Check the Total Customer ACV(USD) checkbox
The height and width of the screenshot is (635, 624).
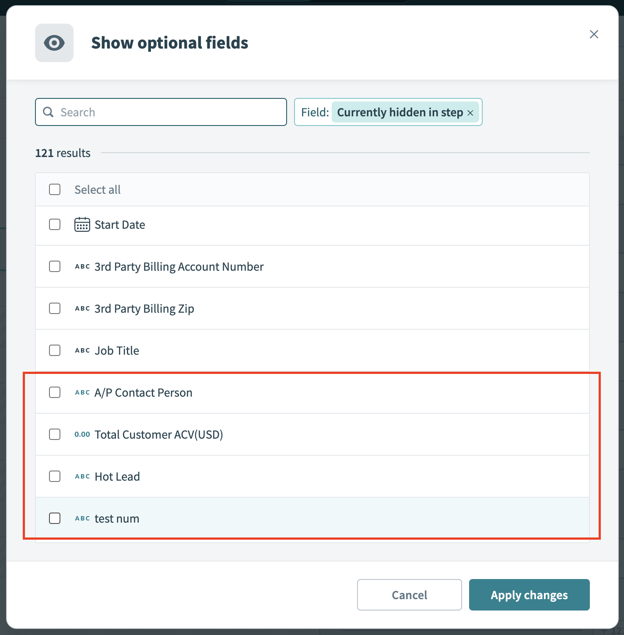55,434
